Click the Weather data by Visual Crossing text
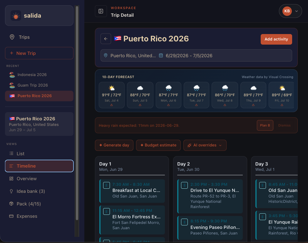The height and width of the screenshot is (243, 308). tap(267, 77)
